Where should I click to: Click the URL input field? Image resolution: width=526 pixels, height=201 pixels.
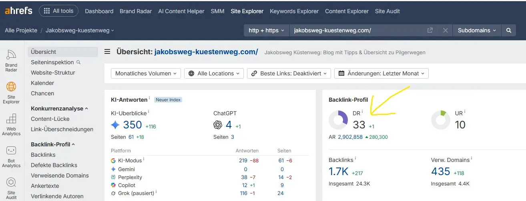(x=358, y=30)
